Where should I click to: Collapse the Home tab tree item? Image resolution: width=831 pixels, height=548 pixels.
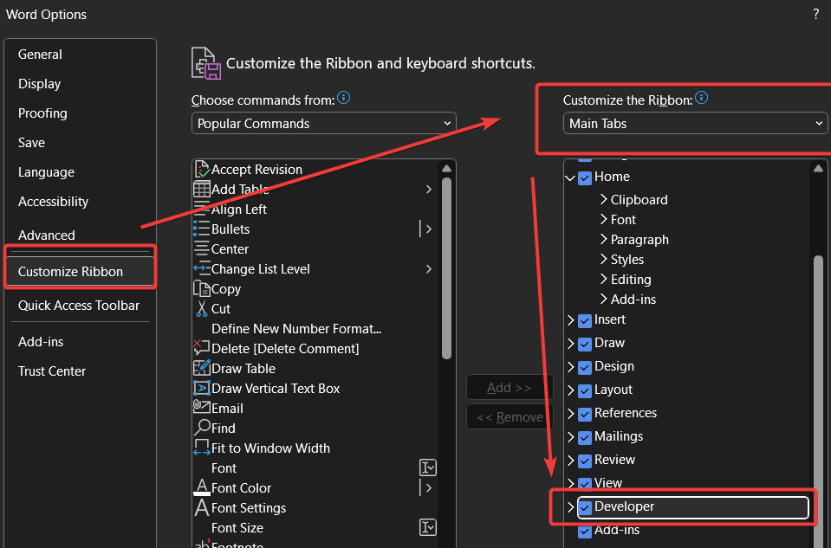click(x=568, y=177)
